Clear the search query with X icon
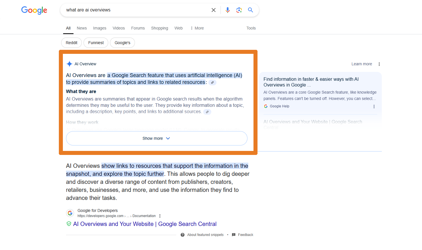 (214, 10)
